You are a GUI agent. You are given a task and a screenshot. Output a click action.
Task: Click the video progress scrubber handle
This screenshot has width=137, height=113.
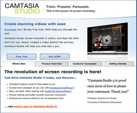pos(102,54)
